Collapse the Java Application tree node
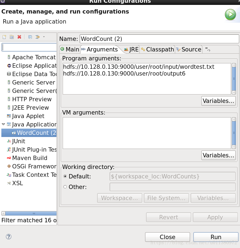 tap(4, 124)
